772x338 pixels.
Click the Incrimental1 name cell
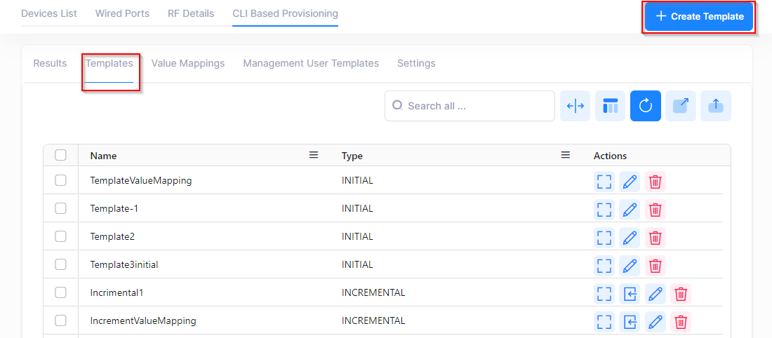[117, 292]
